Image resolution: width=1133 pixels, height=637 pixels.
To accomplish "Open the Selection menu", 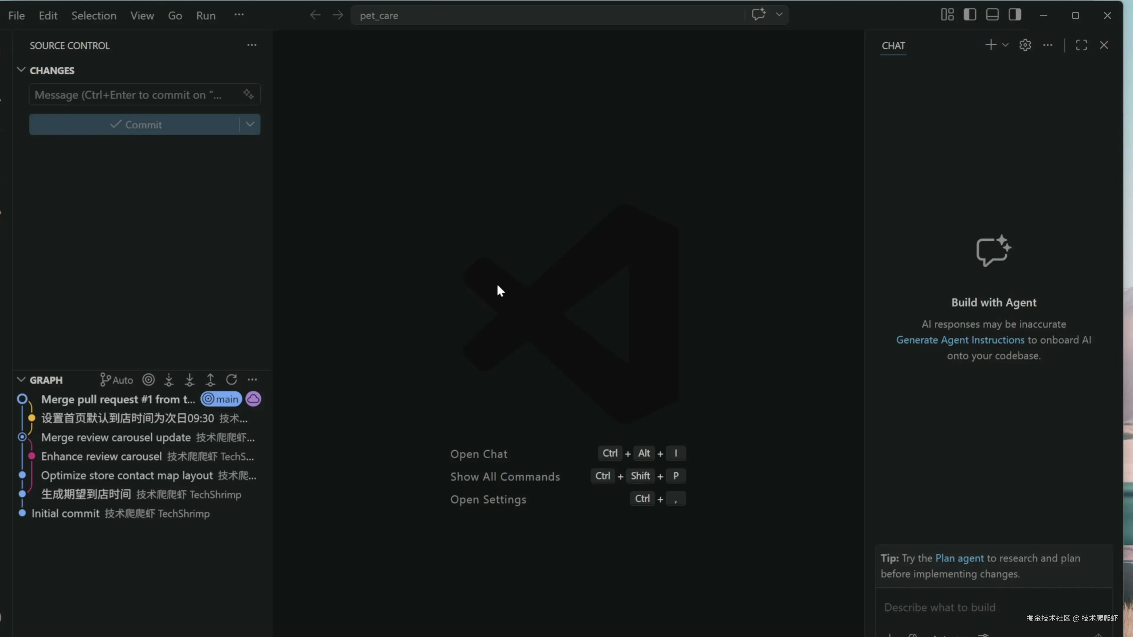I will [x=94, y=15].
